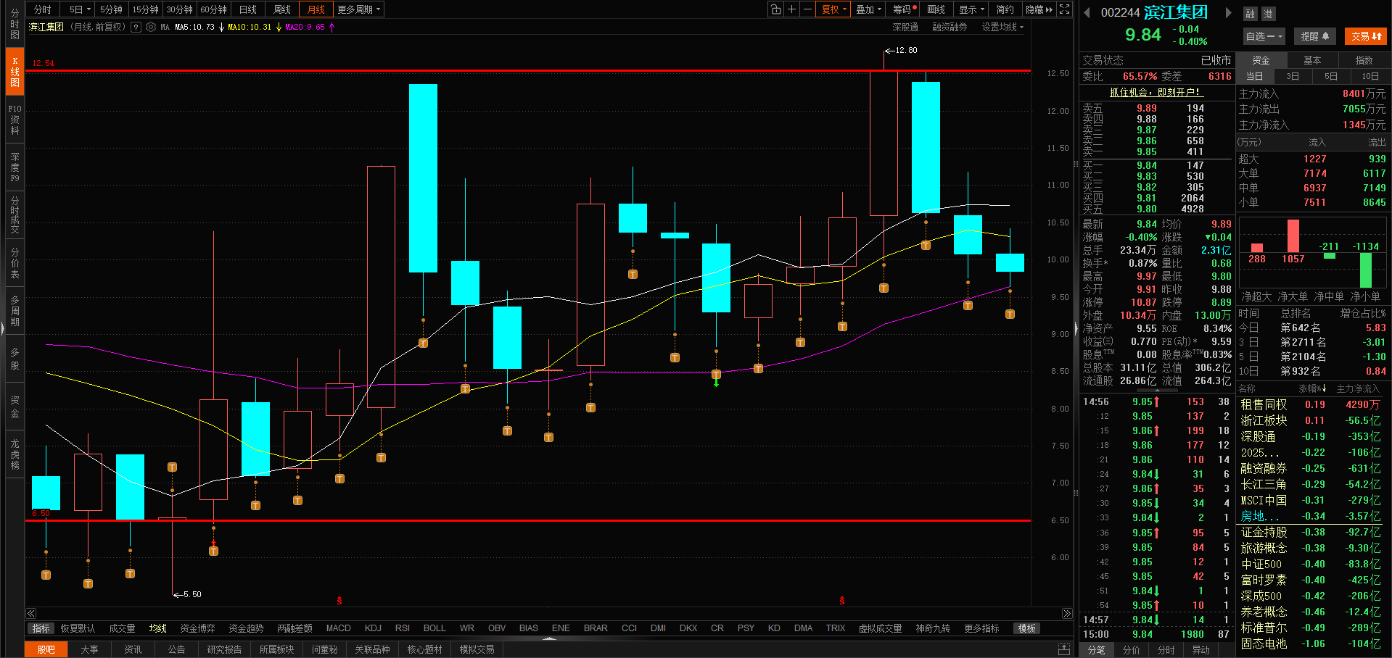1392x658 pixels.
Task: Click the orange 交易 trade button
Action: click(1367, 36)
